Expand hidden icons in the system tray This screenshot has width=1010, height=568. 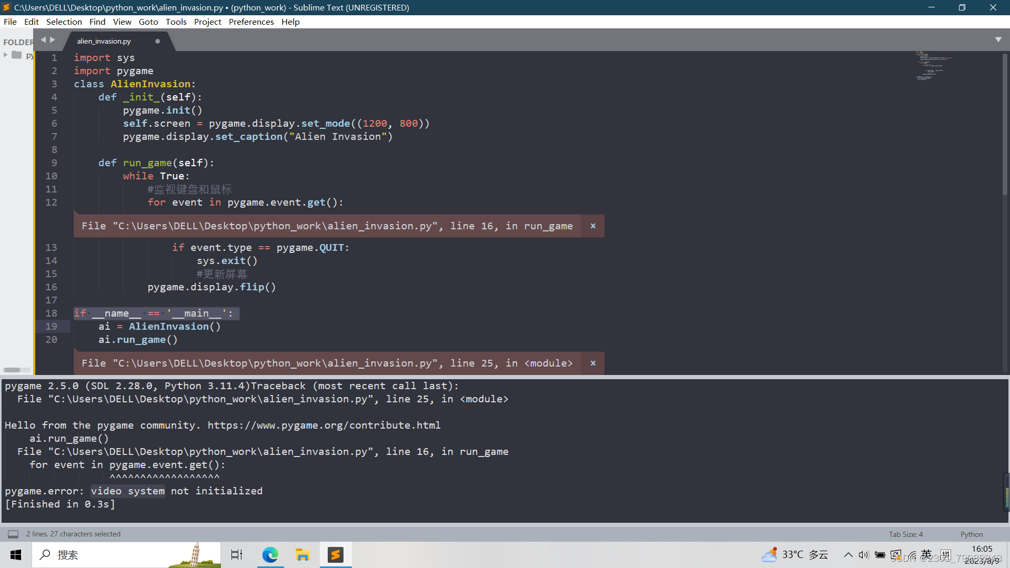pos(848,554)
